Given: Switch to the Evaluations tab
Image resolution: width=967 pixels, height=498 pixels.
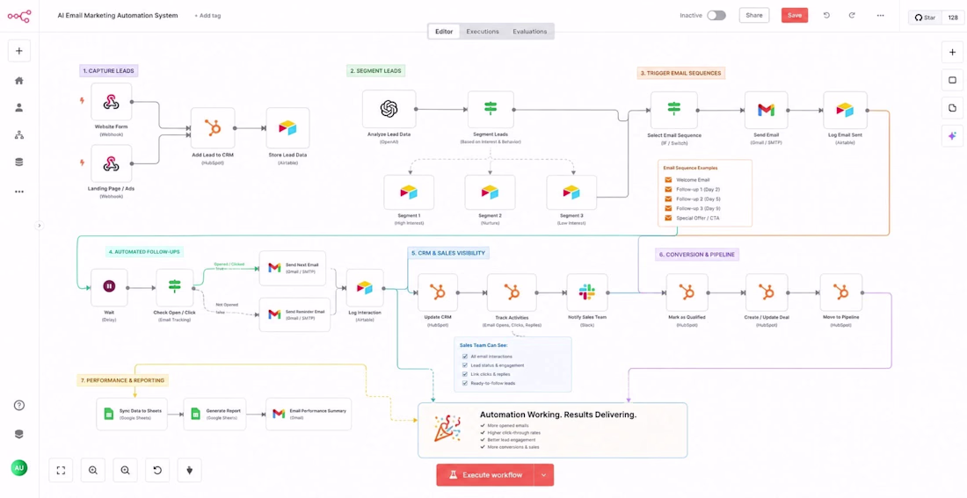Looking at the screenshot, I should 530,32.
